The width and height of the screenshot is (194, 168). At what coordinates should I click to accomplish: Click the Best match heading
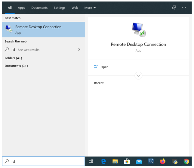pos(13,18)
